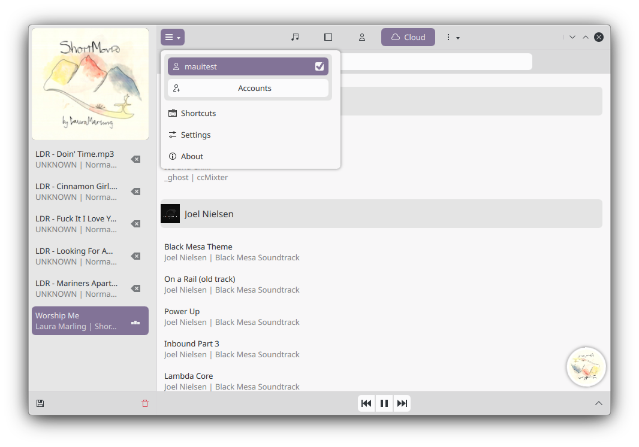Open the hamburger main menu dropdown
Screen dimensions: 639x447
173,37
